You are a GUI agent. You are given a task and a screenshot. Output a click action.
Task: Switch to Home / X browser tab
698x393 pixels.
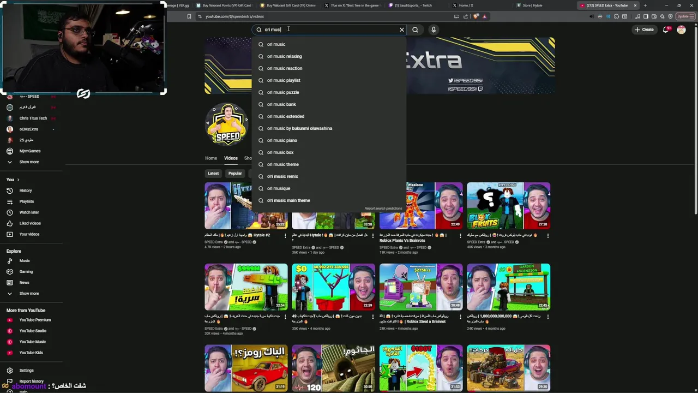coord(465,5)
